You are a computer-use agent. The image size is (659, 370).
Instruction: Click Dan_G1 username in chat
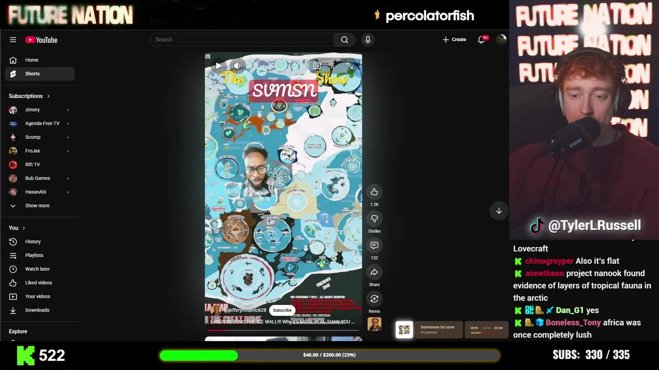click(x=569, y=310)
